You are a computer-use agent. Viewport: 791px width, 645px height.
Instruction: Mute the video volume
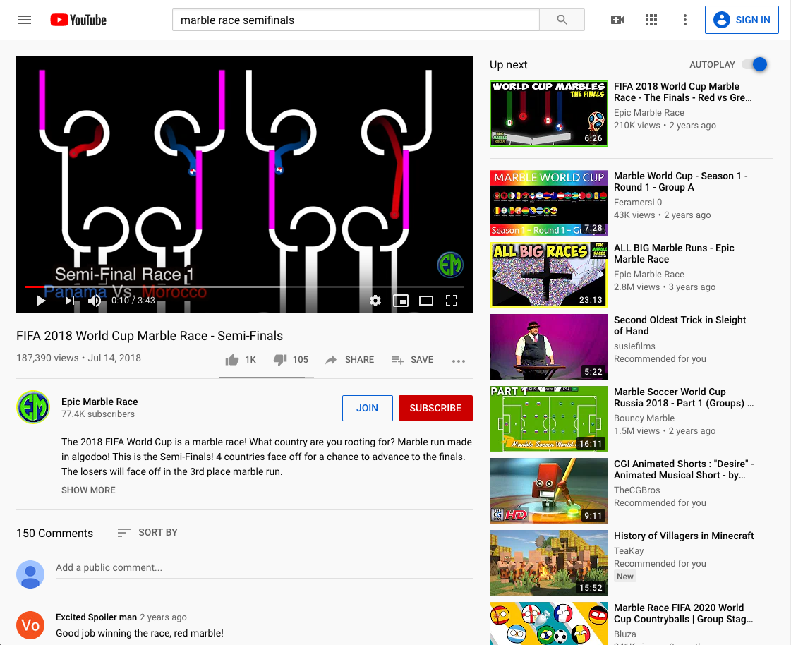click(x=95, y=301)
